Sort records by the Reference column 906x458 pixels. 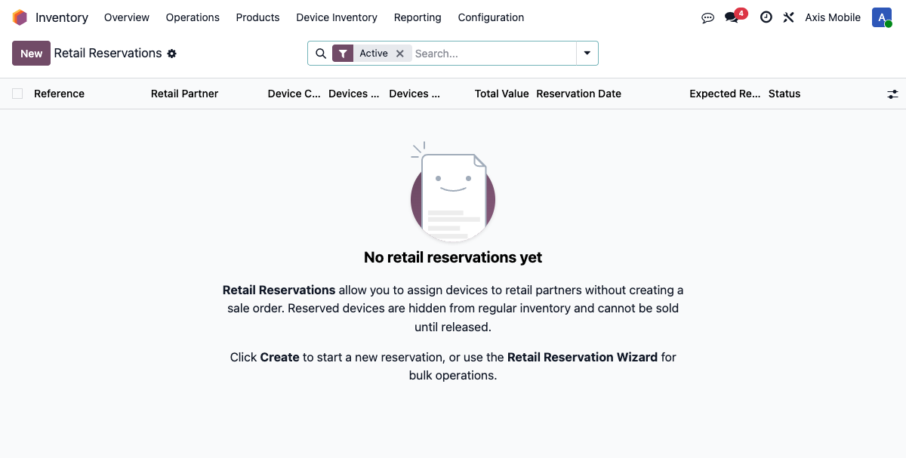click(x=59, y=94)
